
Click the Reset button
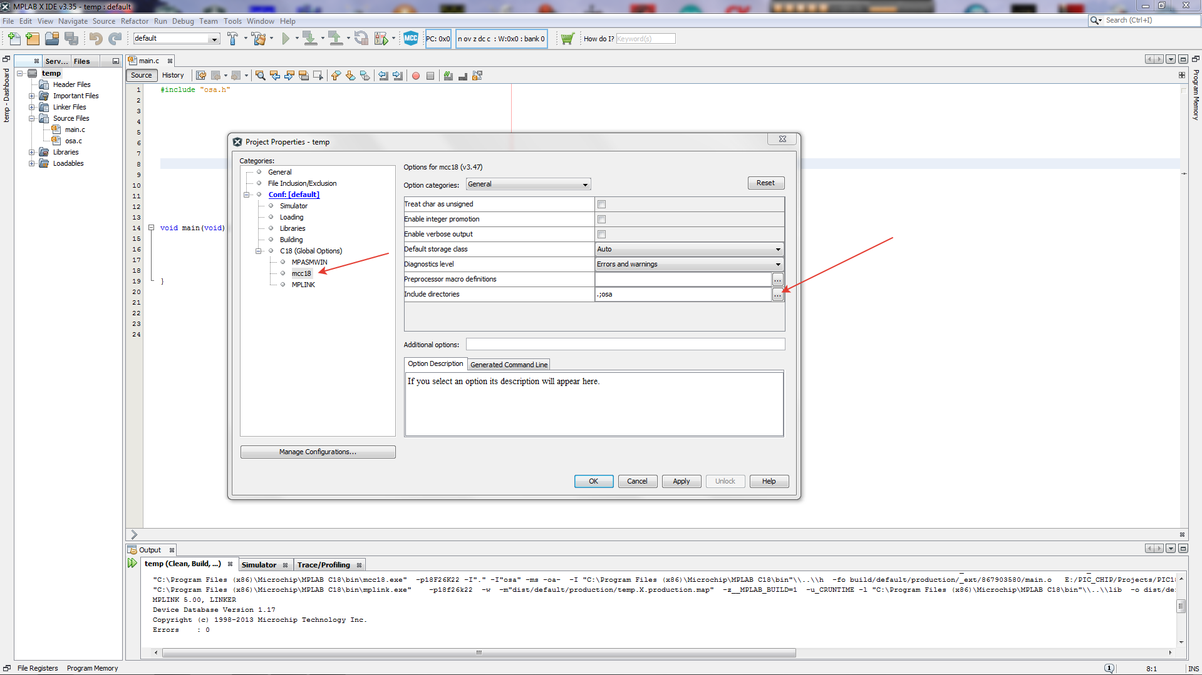click(x=765, y=183)
